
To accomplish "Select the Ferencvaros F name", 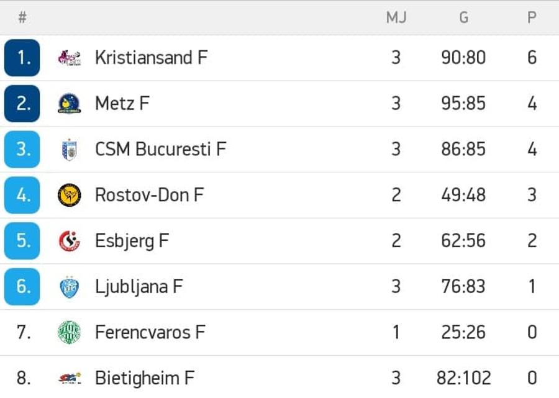I will coord(150,332).
